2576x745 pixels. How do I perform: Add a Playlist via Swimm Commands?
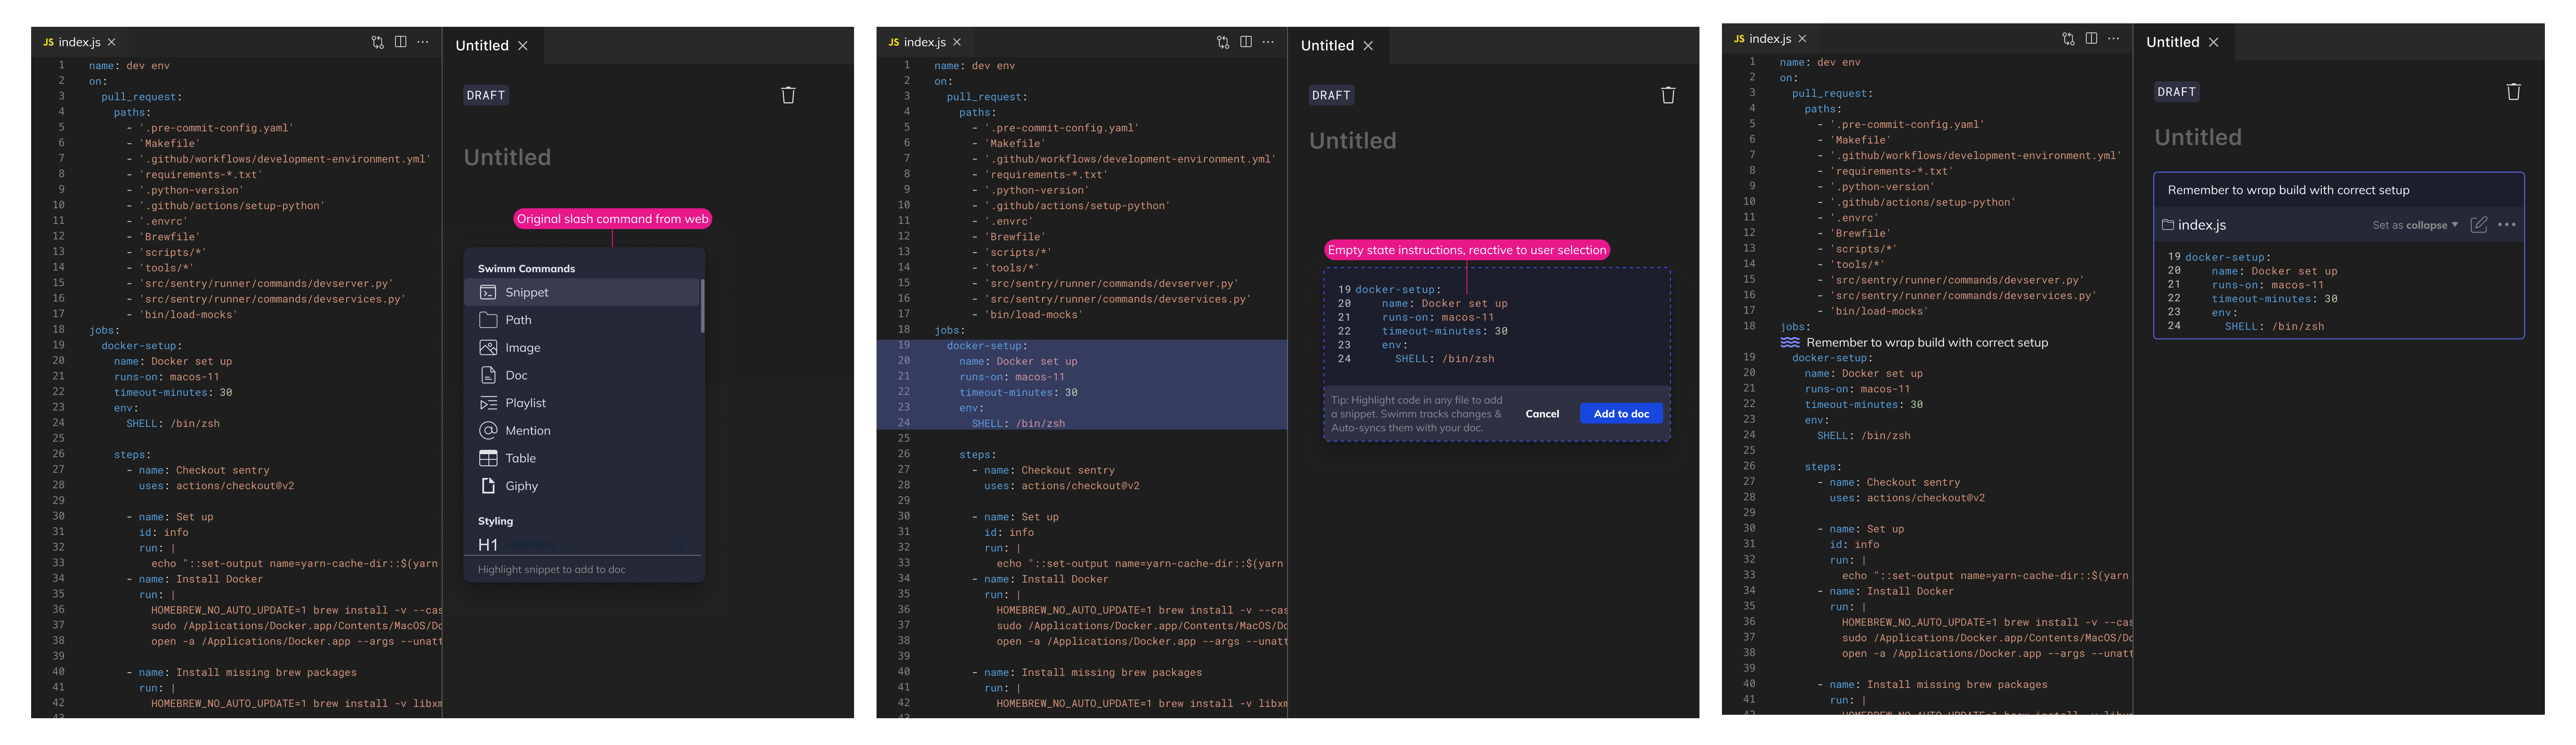pyautogui.click(x=525, y=403)
